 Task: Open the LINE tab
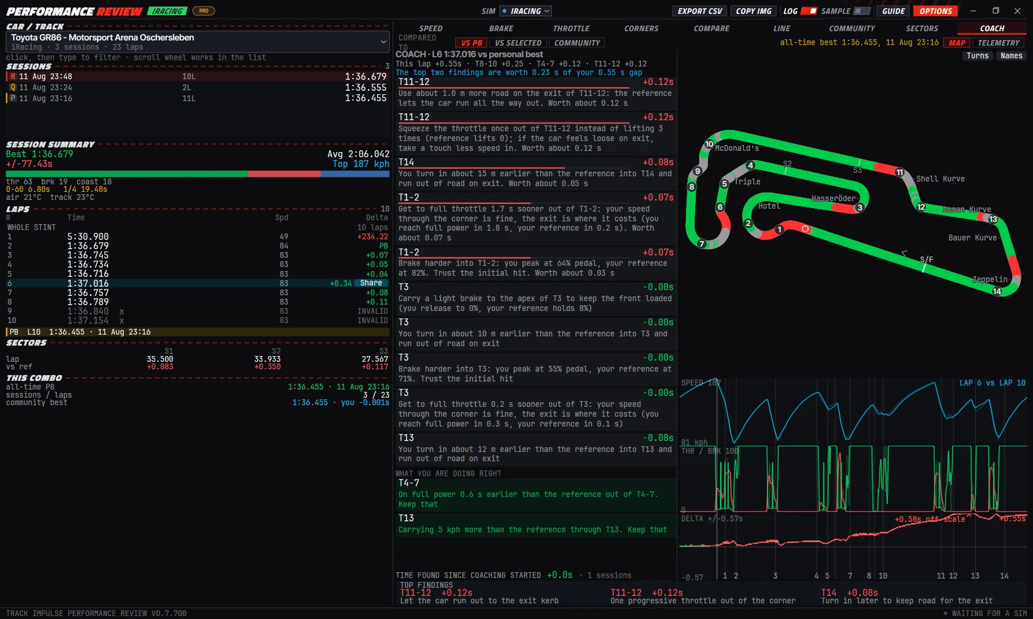point(781,28)
